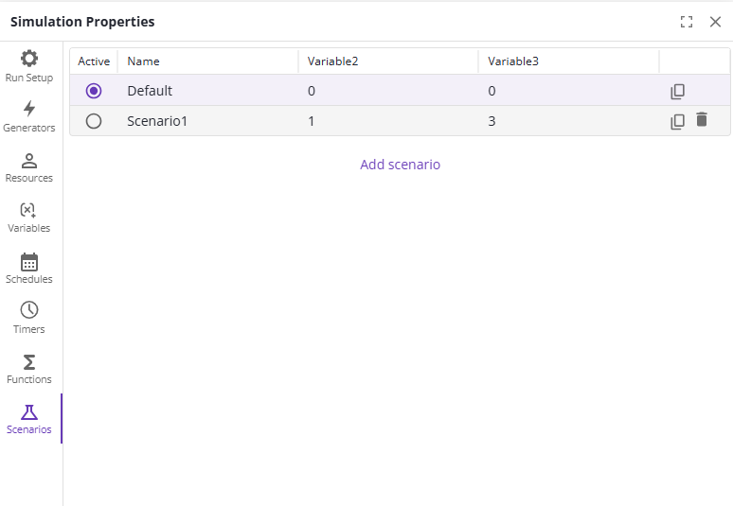733x506 pixels.
Task: Open the Schedules calendar section
Action: [29, 268]
